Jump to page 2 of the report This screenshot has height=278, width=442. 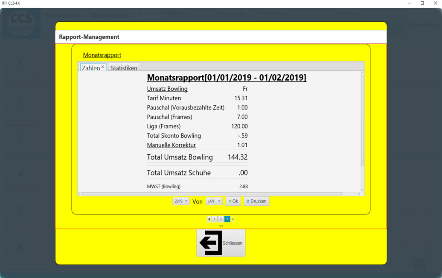click(x=221, y=219)
